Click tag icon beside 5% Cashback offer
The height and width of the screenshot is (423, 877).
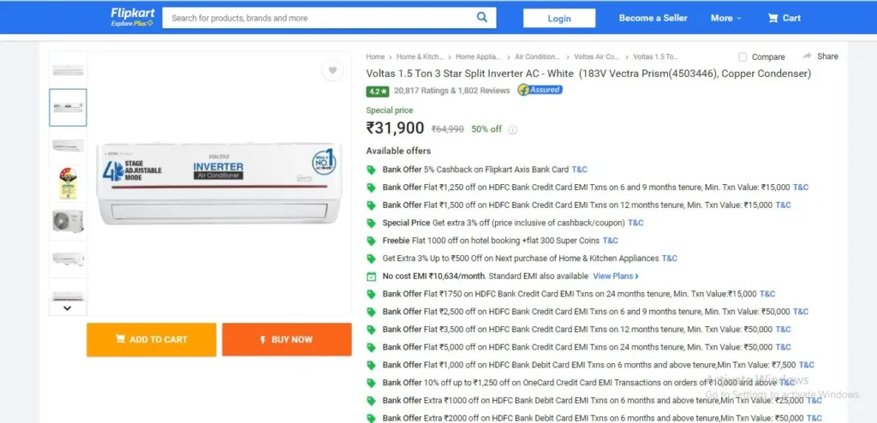371,170
